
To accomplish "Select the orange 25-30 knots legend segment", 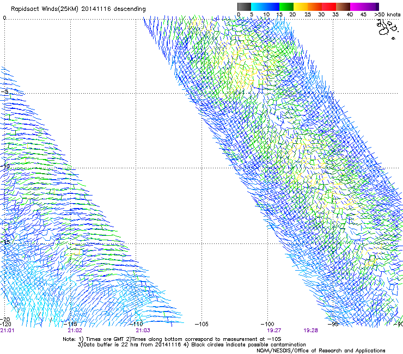I will [x=315, y=7].
